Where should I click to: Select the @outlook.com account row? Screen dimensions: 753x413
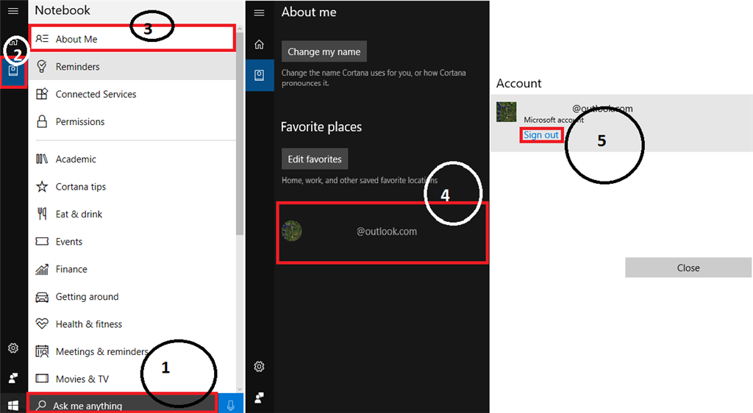click(382, 232)
